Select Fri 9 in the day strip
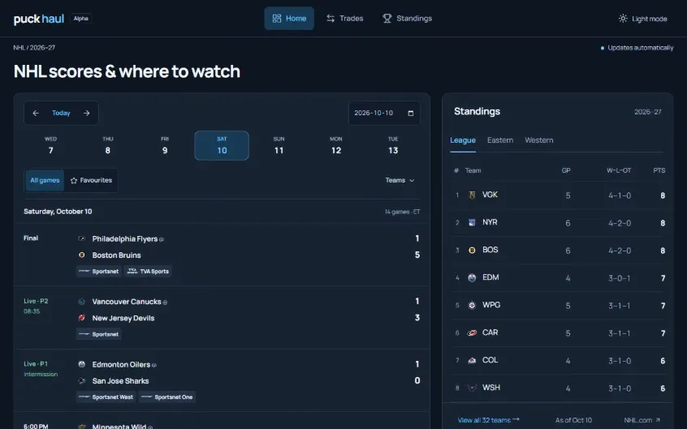Viewport: 687px width, 429px height. coord(165,146)
